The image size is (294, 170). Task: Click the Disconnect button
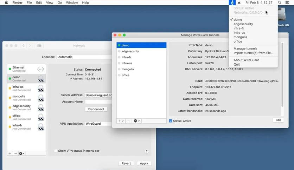pyautogui.click(x=96, y=109)
